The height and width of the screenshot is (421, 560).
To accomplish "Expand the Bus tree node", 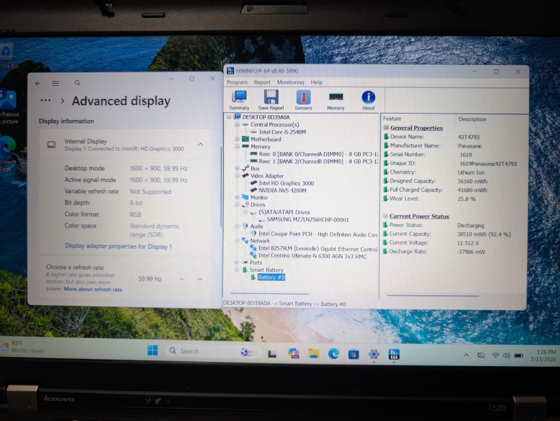I will 237,169.
